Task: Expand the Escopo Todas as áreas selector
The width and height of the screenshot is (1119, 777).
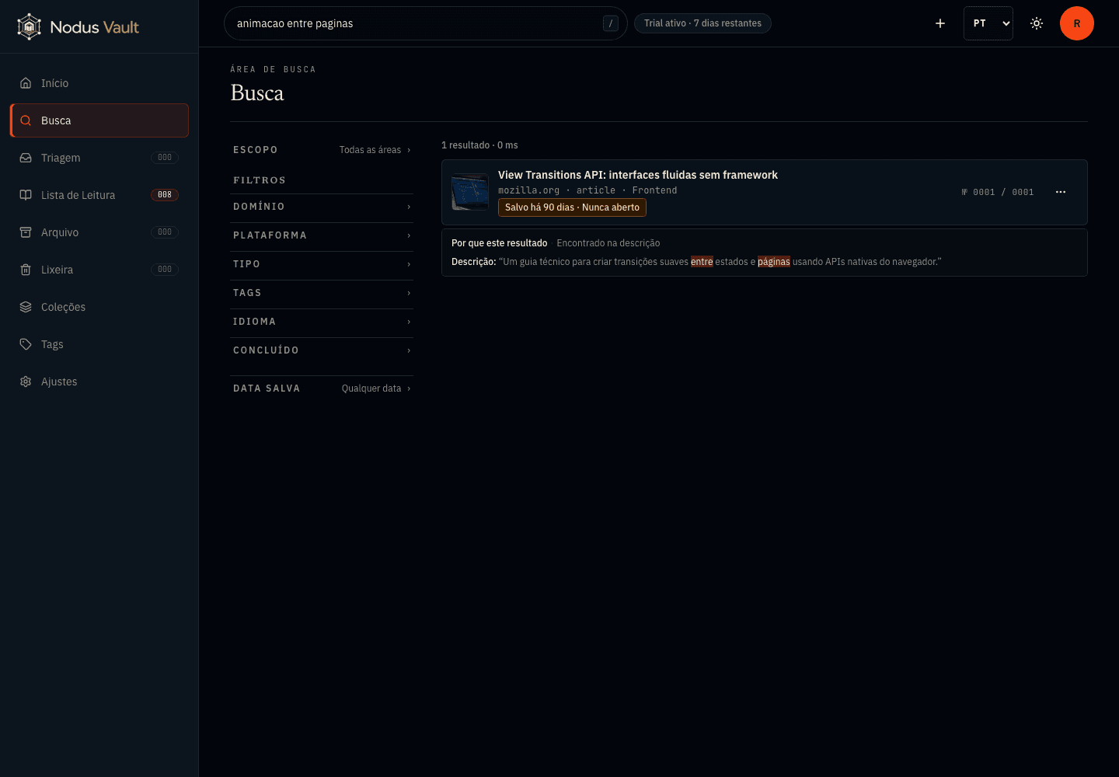Action: point(322,150)
